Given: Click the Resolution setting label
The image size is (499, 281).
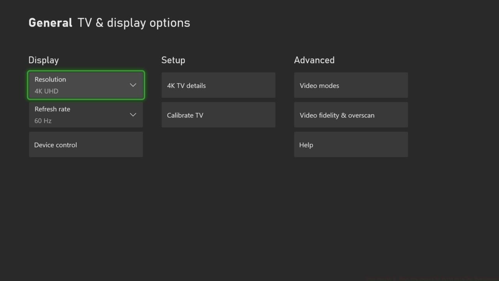Looking at the screenshot, I should click(50, 79).
